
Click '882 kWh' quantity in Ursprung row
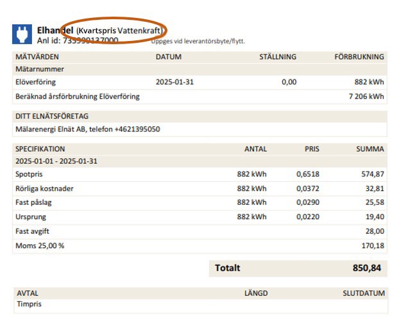click(252, 216)
